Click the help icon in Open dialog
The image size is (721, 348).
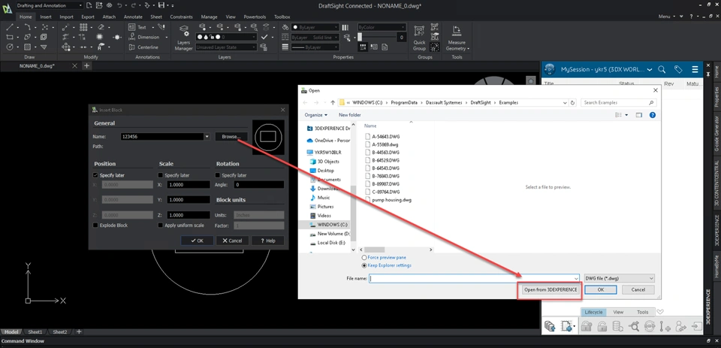coord(653,115)
